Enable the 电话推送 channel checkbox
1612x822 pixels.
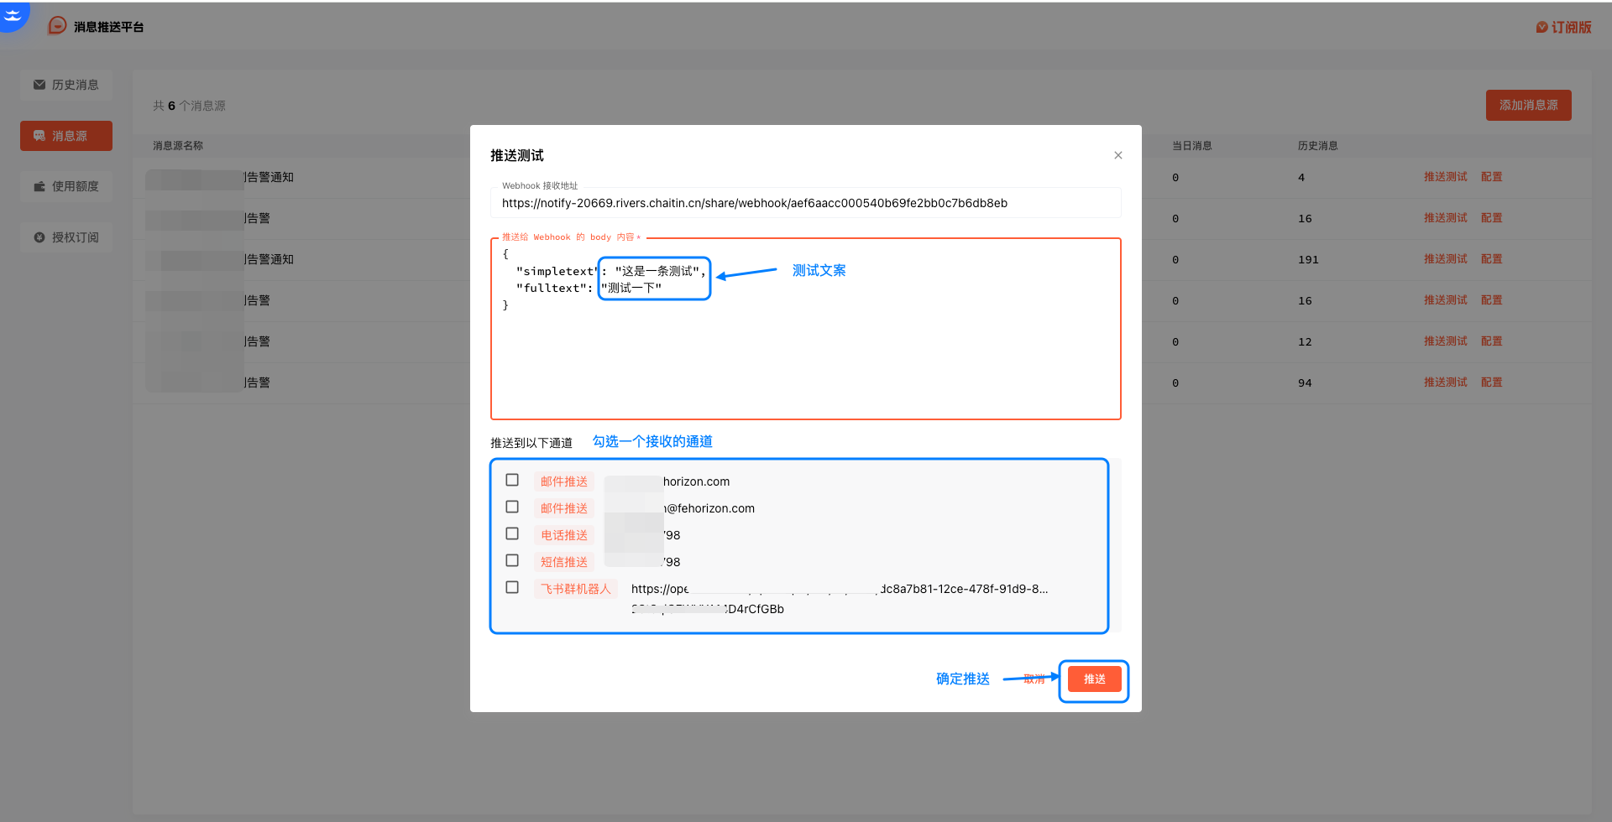coord(512,534)
